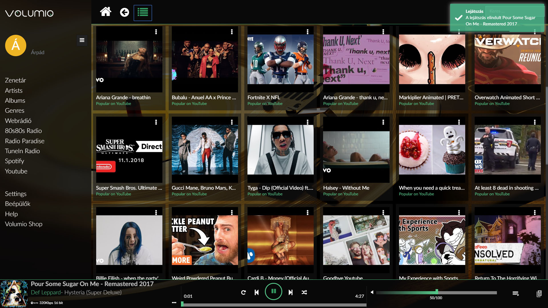
Task: Open options for When you need a quick treat
Action: click(x=459, y=122)
